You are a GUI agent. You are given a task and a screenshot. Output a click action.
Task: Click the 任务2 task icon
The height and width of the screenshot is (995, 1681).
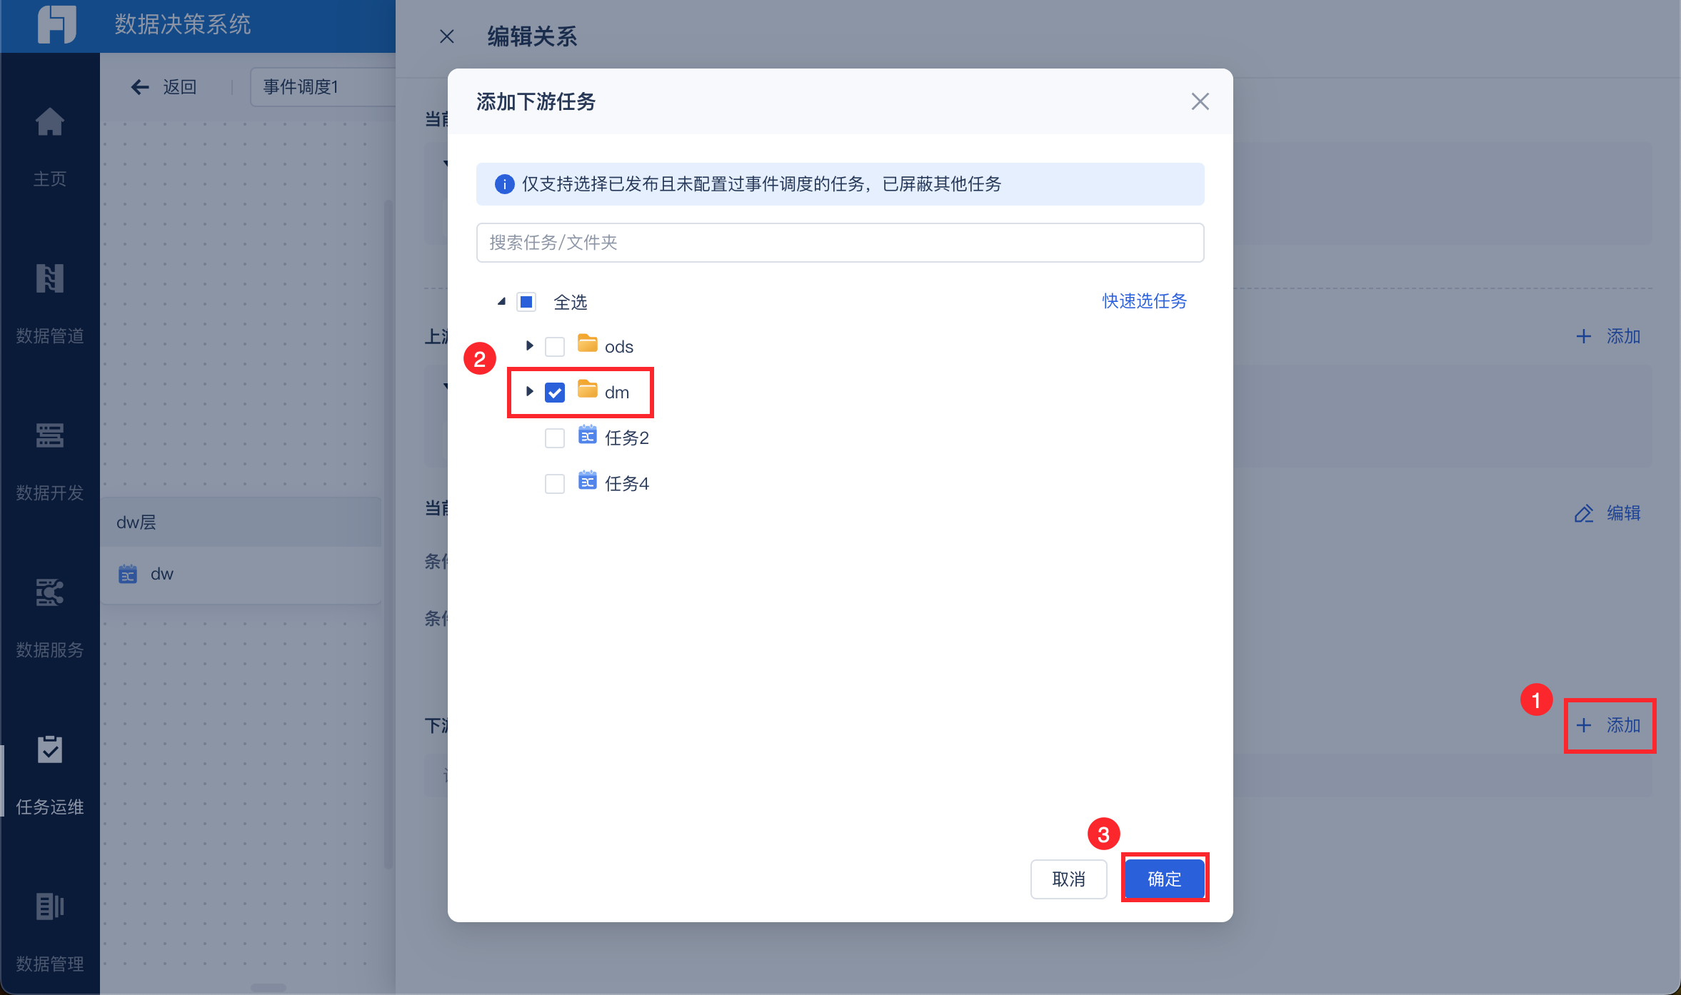(x=587, y=435)
